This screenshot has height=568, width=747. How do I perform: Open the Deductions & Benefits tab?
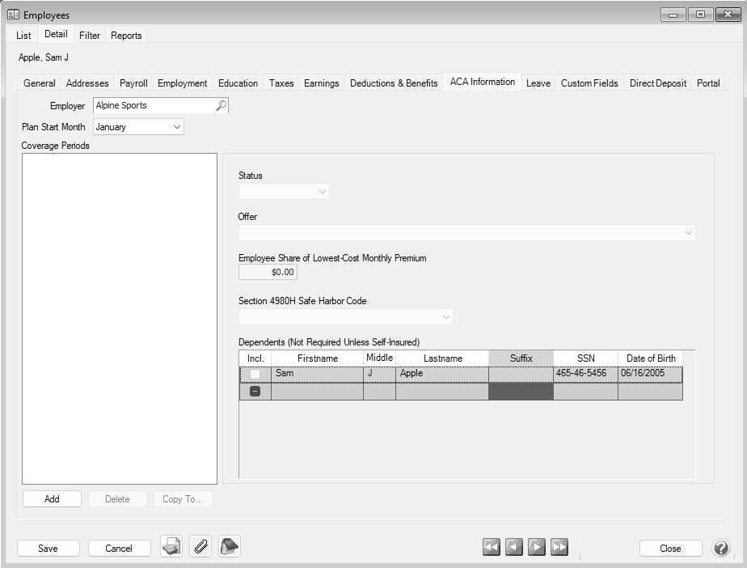[394, 83]
